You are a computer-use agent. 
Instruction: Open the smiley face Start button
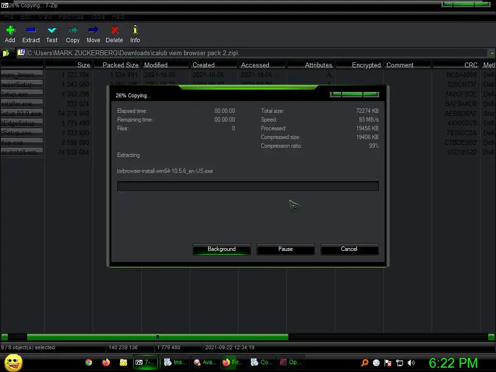(x=13, y=362)
